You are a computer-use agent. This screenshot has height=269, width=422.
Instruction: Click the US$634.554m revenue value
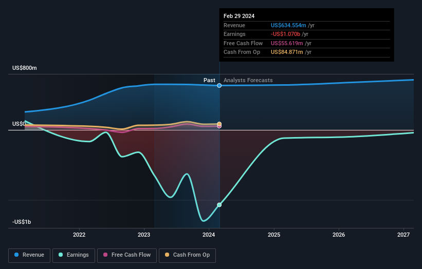288,25
